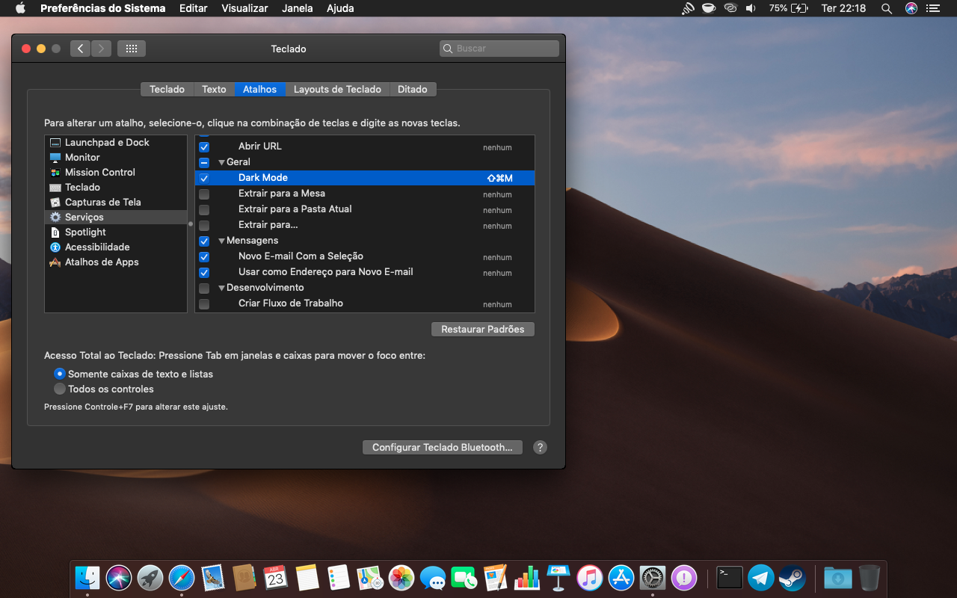
Task: Open Safari from the dock
Action: [x=182, y=577]
